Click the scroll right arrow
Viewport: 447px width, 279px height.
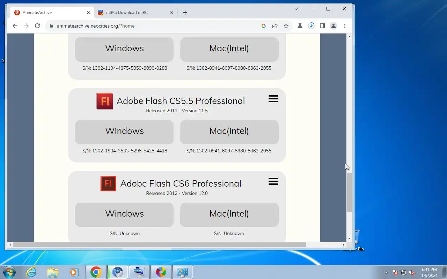pyautogui.click(x=344, y=245)
